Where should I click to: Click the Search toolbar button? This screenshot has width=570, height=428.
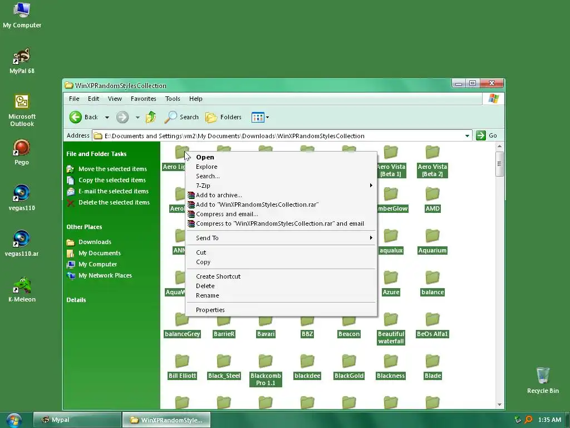point(181,117)
